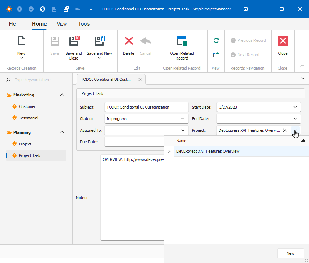Image resolution: width=309 pixels, height=263 pixels.
Task: Click the ribbon display options icon in title bar
Action: (245, 9)
